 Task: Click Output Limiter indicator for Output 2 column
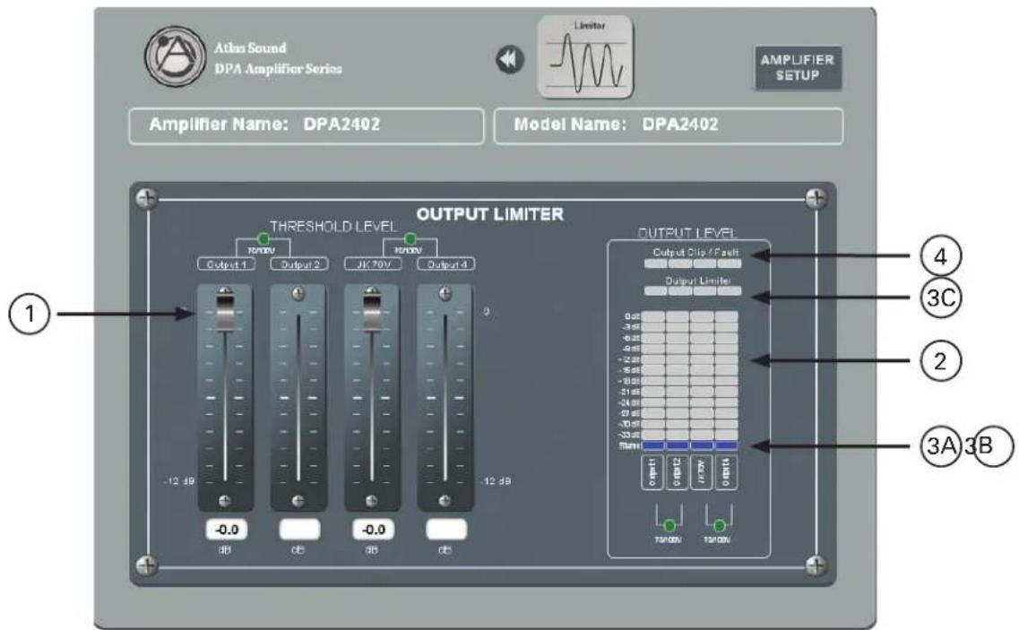(679, 291)
